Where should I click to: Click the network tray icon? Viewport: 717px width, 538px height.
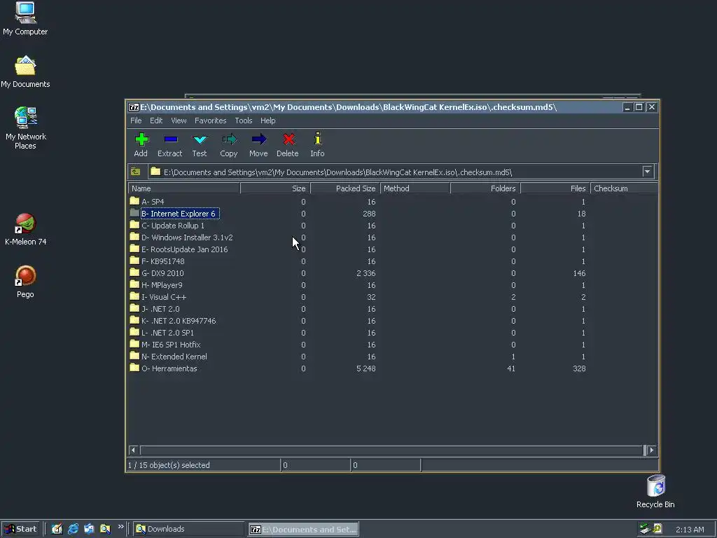tap(645, 528)
